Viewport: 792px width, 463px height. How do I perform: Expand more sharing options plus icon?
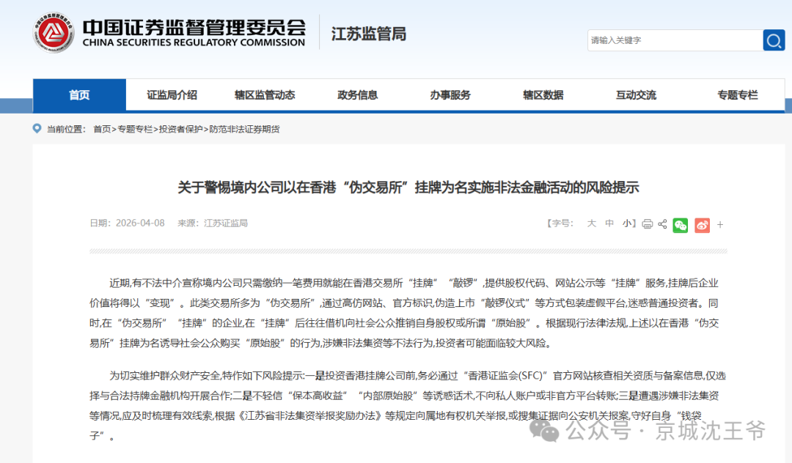point(720,225)
